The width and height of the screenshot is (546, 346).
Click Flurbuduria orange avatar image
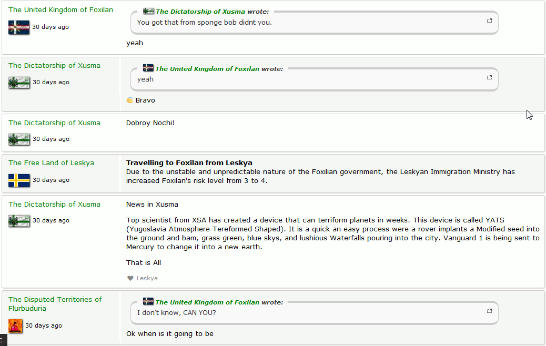tap(15, 326)
